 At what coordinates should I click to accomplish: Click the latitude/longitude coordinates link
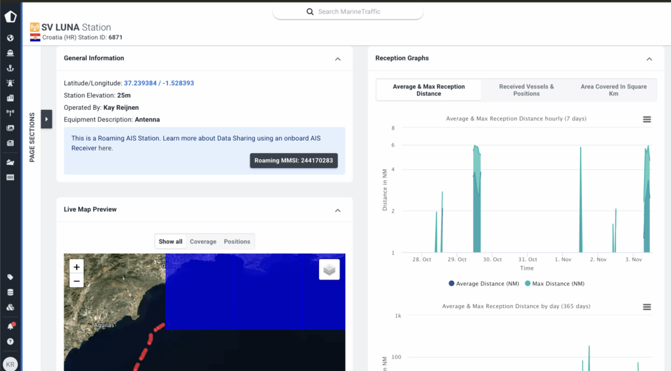click(x=159, y=83)
